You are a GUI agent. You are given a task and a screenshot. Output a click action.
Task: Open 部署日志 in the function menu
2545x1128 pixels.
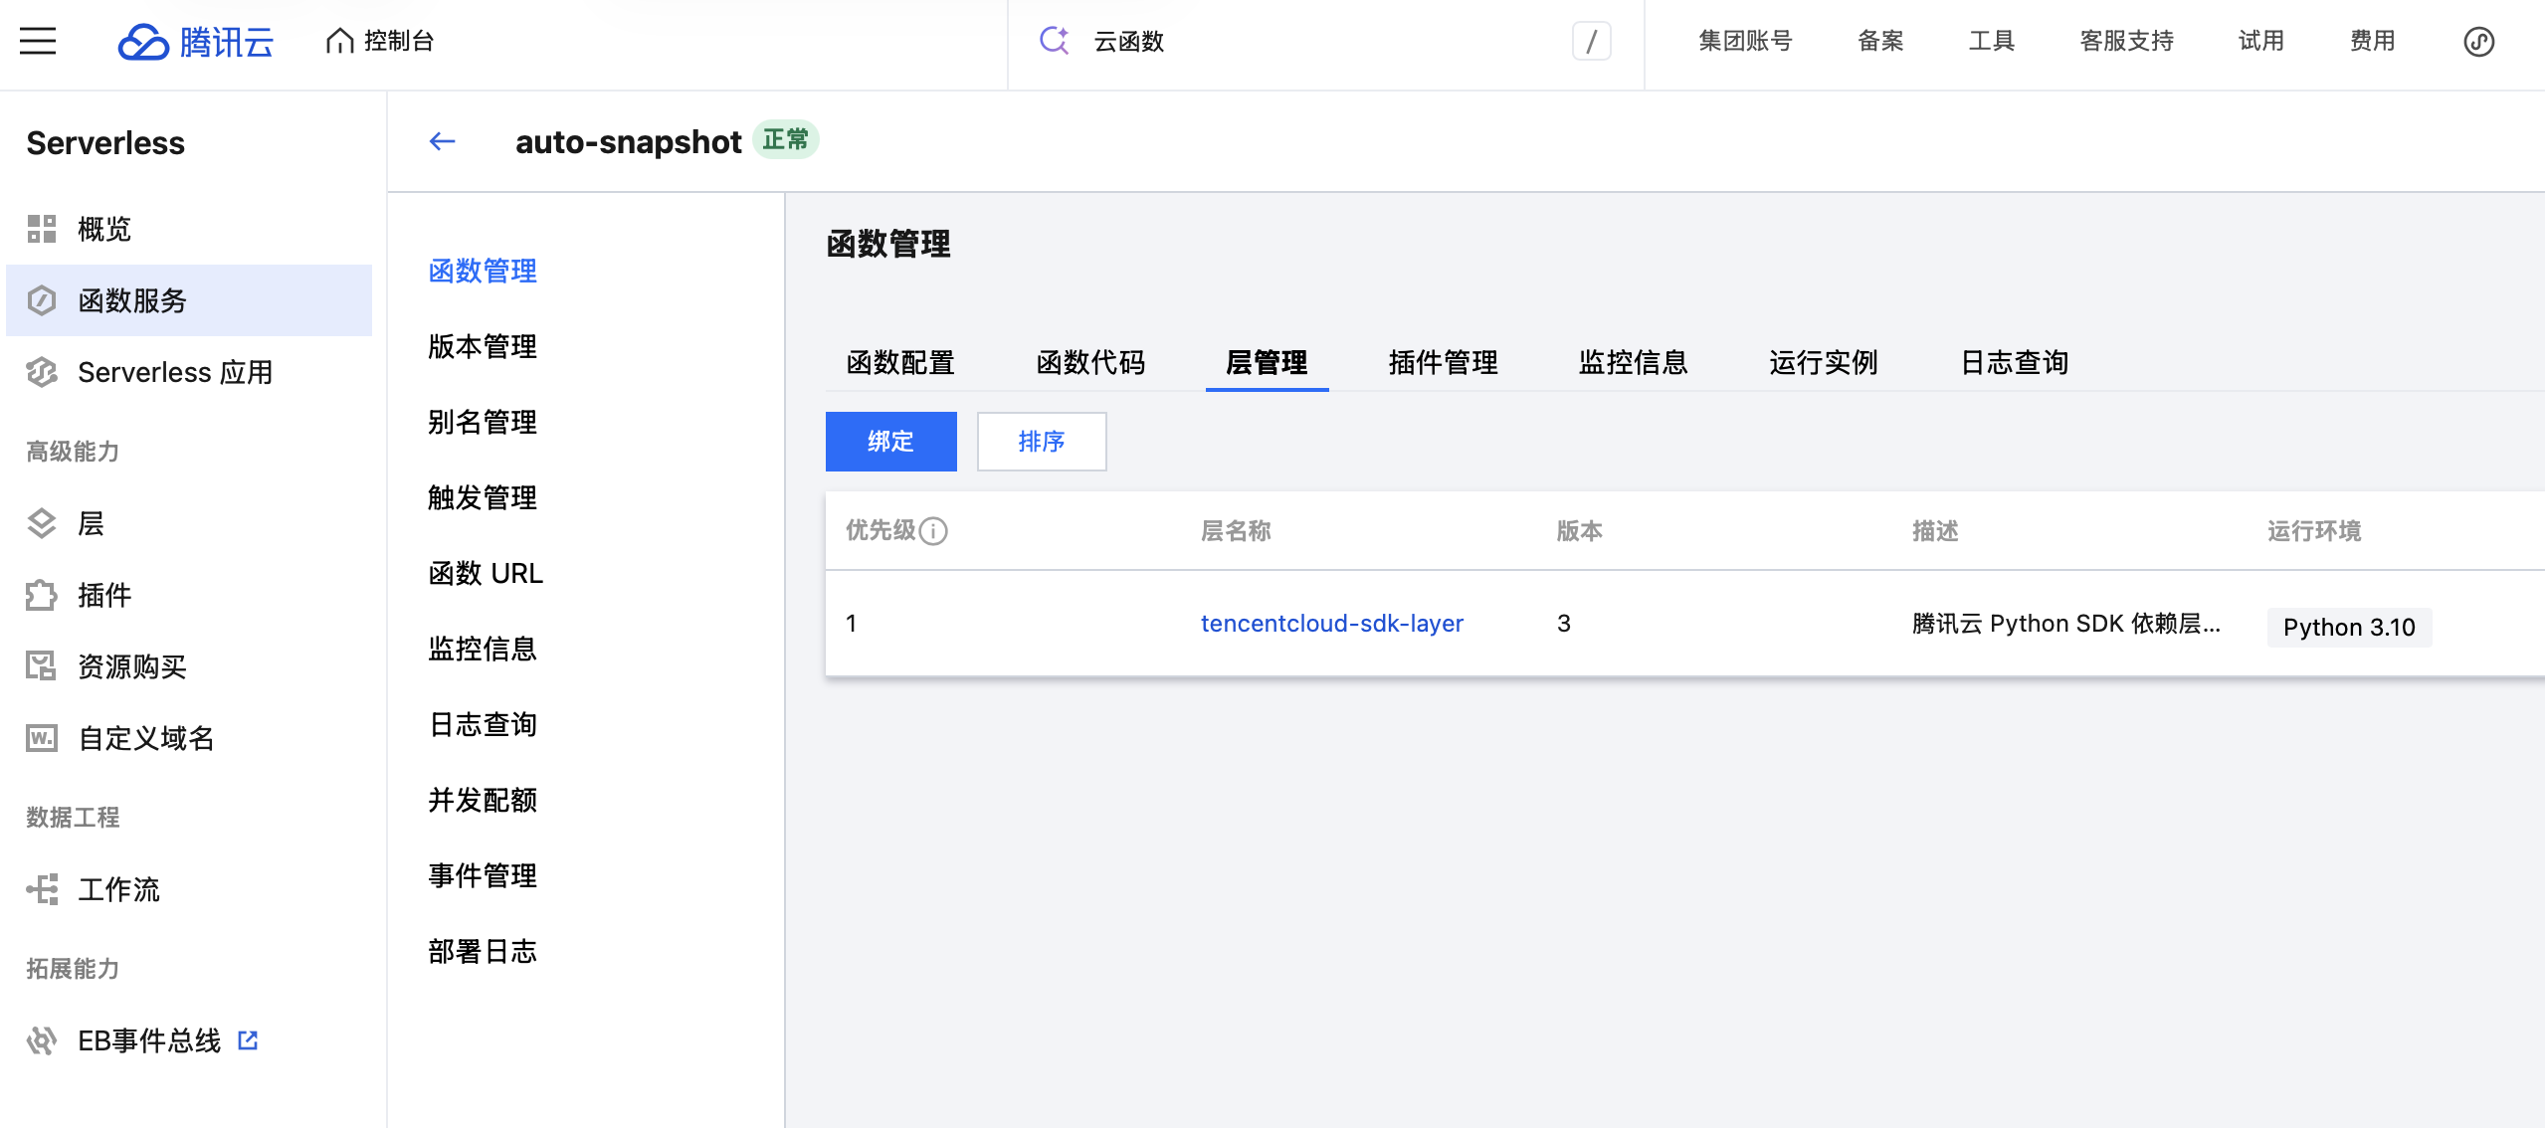pos(483,951)
